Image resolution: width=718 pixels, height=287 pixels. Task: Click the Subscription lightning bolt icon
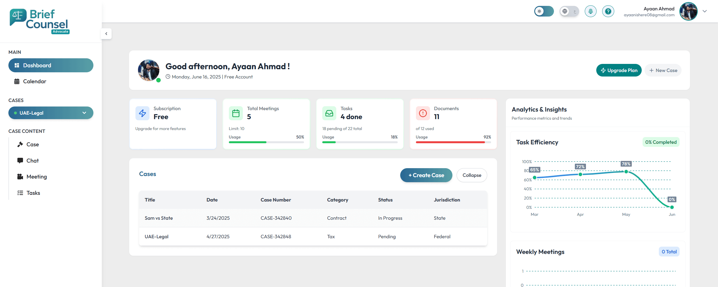(142, 113)
